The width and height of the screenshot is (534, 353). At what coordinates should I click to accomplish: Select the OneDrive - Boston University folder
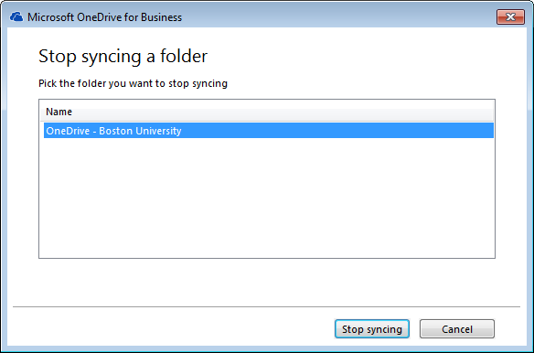(x=268, y=131)
